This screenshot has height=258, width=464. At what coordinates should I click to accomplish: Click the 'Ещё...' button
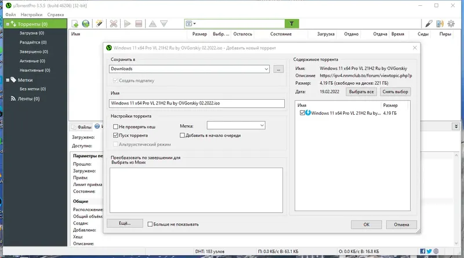[125, 223]
